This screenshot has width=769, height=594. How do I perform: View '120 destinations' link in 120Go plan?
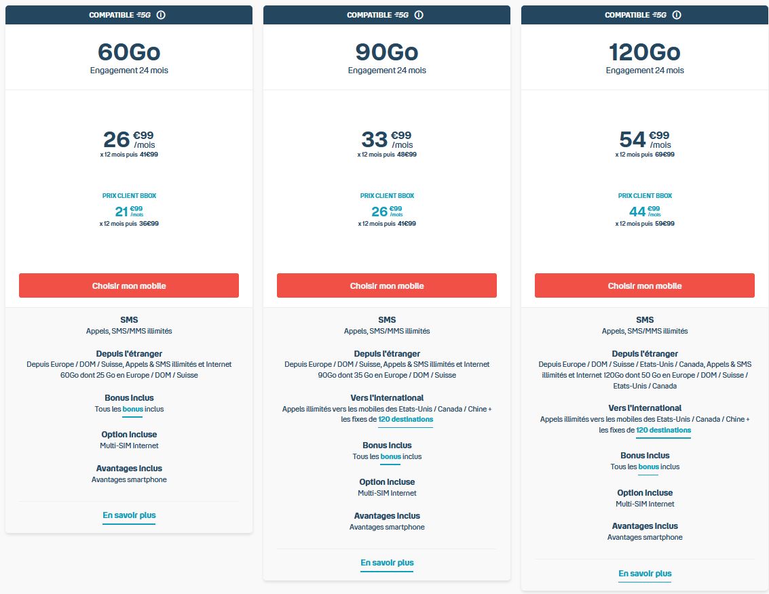tap(663, 431)
